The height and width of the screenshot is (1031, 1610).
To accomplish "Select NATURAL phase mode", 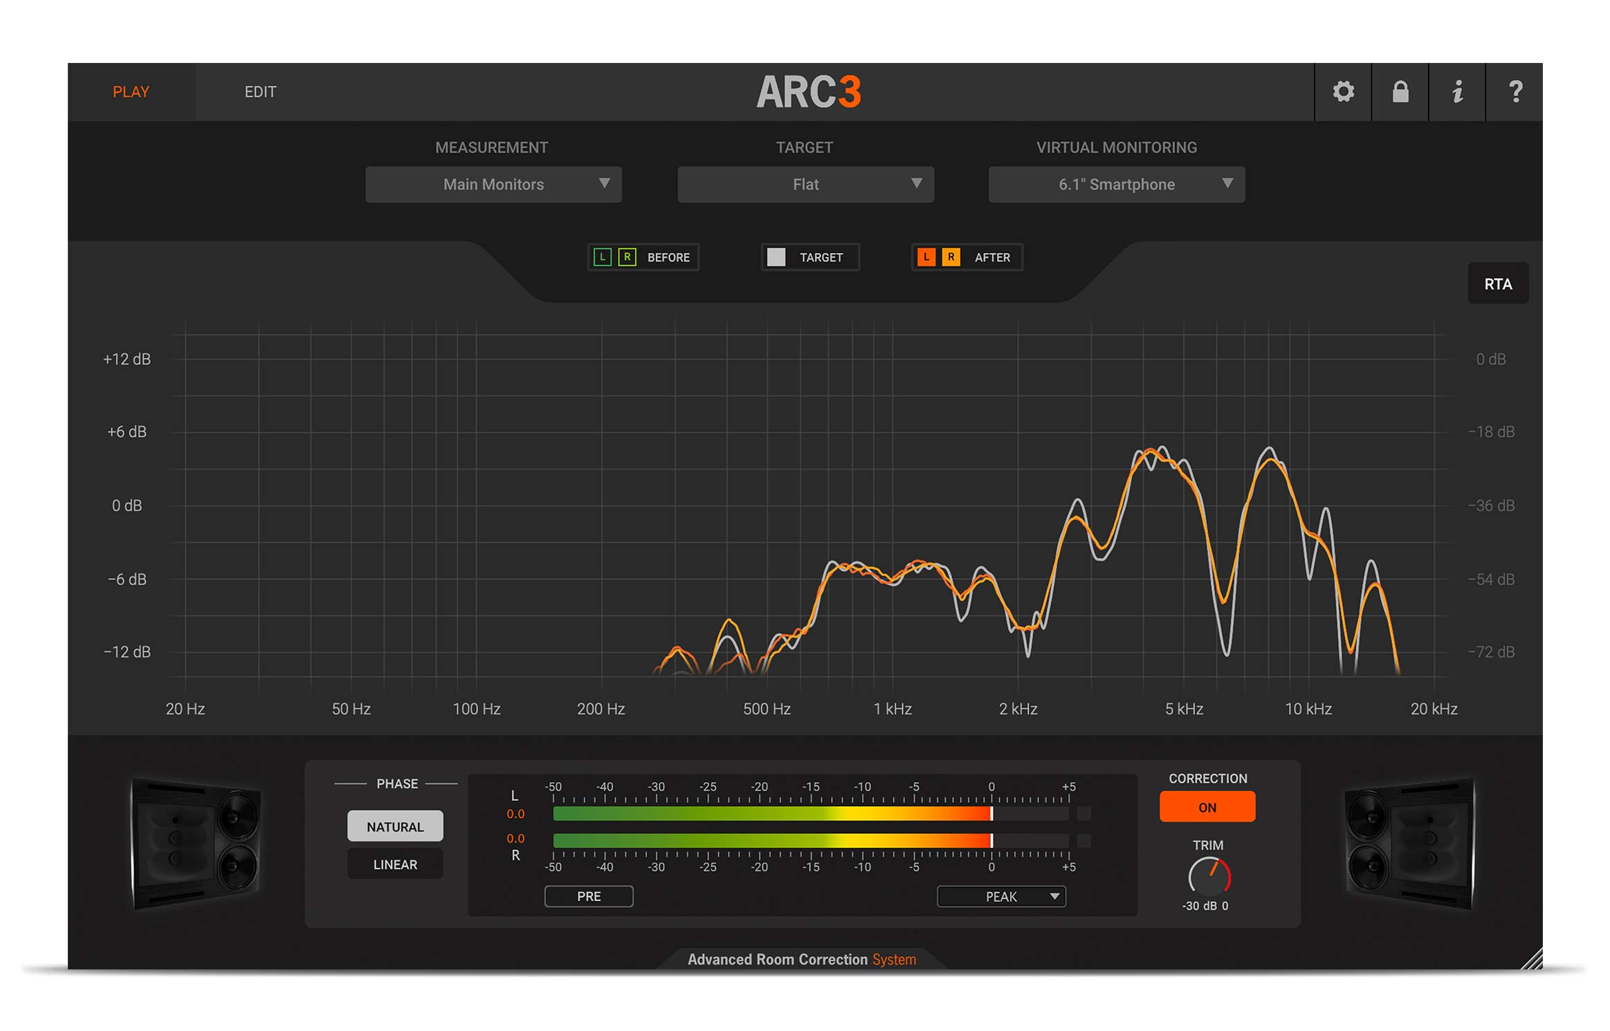I will [395, 826].
